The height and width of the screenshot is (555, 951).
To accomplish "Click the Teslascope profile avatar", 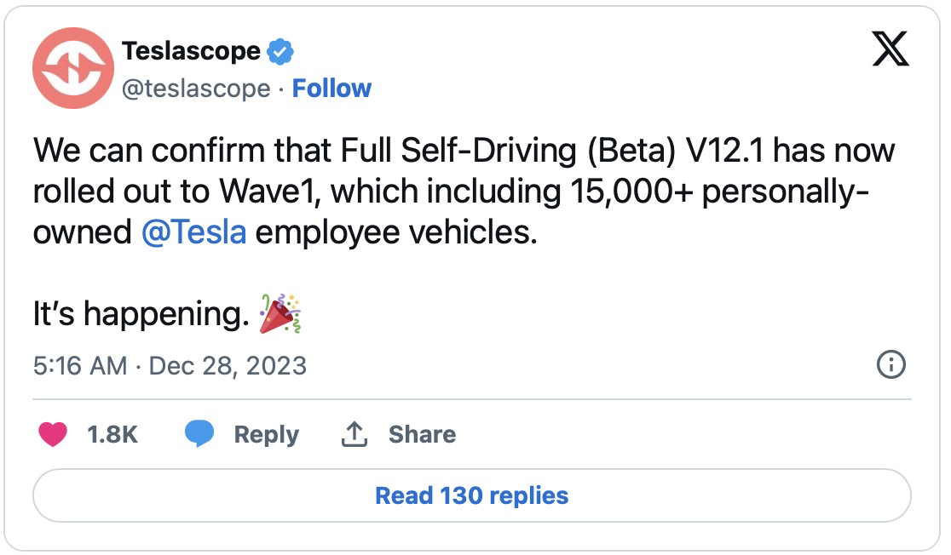I will click(73, 68).
